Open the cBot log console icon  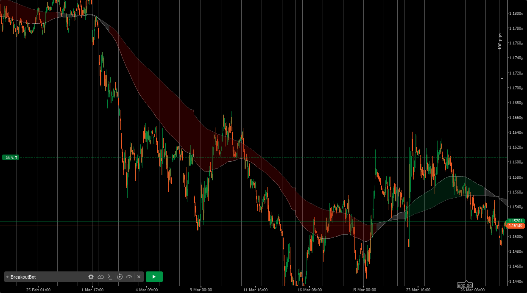[110, 277]
